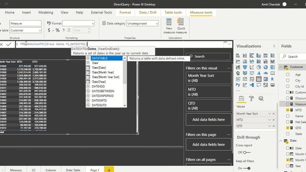Switch to the Date Table page tab
Image resolution: width=306 pixels, height=172 pixels.
coord(73,170)
